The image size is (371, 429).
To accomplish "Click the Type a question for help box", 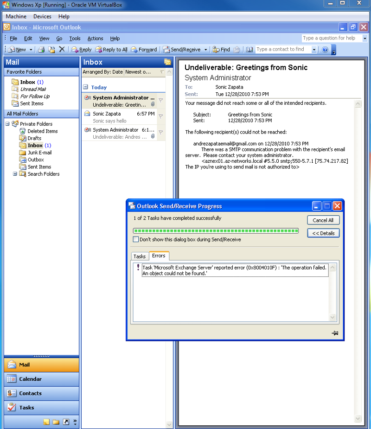I will pos(332,38).
